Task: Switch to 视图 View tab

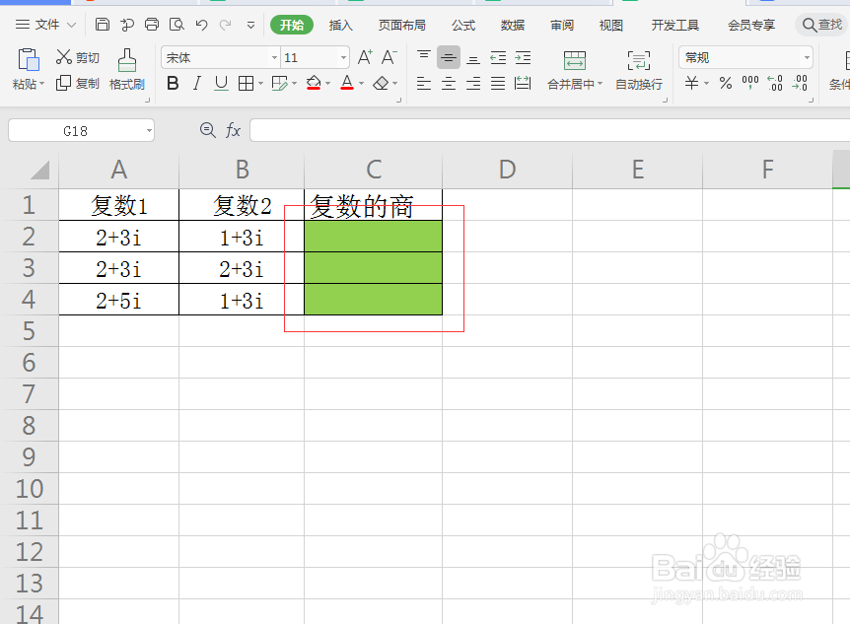Action: [x=611, y=25]
